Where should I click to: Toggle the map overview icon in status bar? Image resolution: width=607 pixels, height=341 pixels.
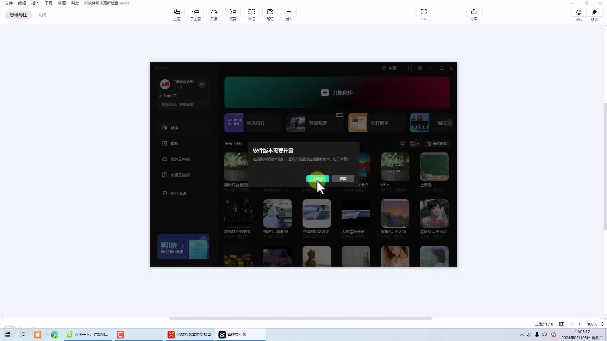click(561, 324)
